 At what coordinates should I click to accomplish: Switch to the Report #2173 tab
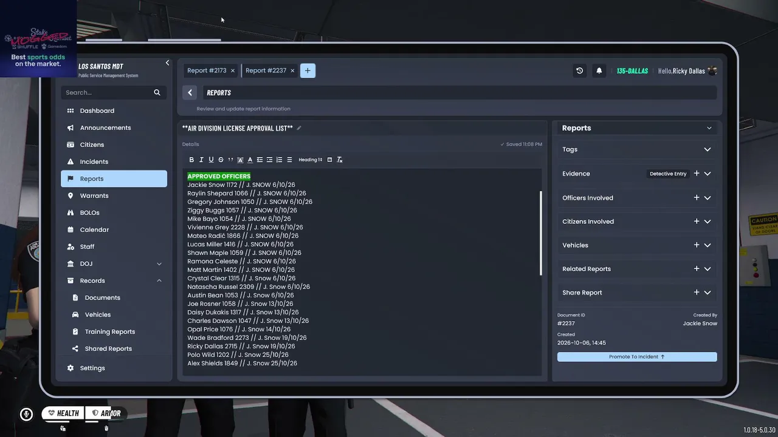point(207,70)
